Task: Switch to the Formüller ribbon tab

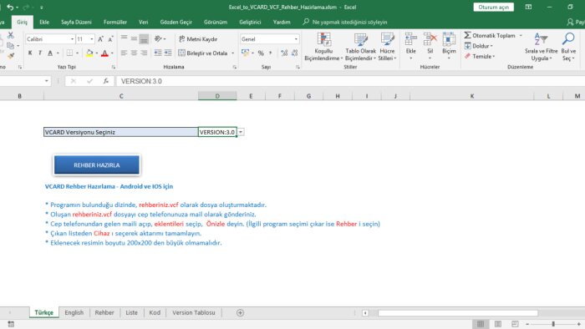Action: point(115,23)
